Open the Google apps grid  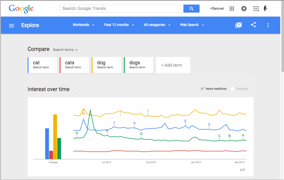232,8
